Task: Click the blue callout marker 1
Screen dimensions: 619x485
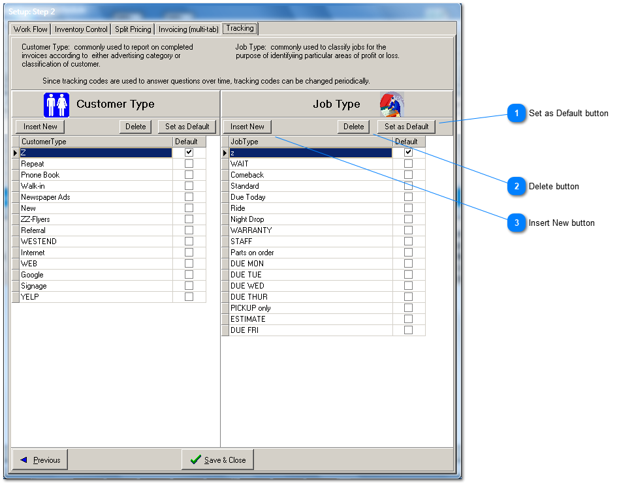Action: coord(516,114)
